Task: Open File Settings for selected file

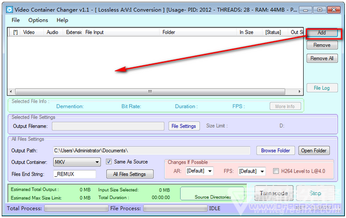Action: 184,126
